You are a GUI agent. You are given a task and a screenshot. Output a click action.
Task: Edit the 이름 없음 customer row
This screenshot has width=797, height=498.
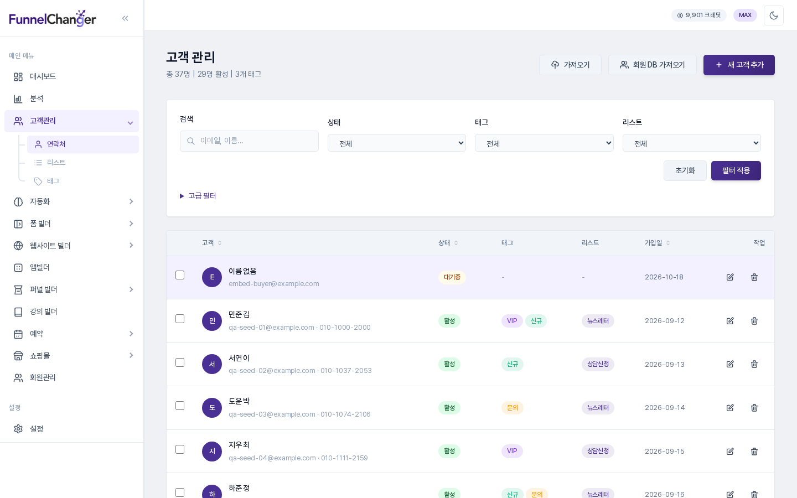tap(730, 277)
